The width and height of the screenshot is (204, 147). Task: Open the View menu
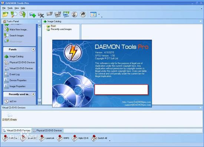pyautogui.click(x=17, y=8)
